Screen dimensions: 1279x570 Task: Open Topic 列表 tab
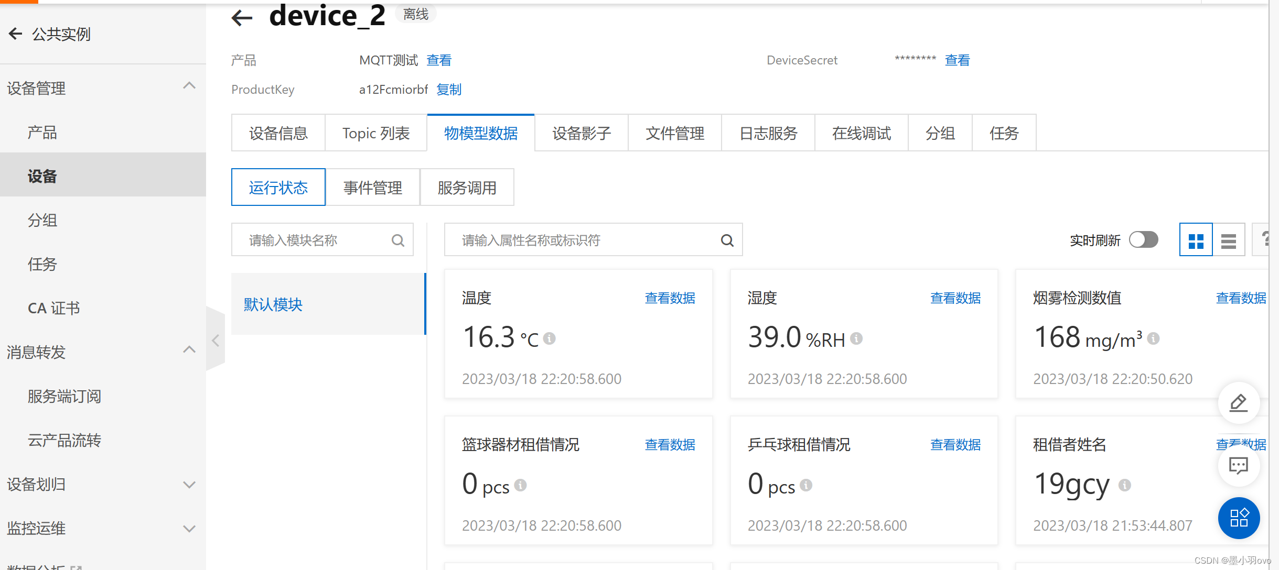click(376, 133)
